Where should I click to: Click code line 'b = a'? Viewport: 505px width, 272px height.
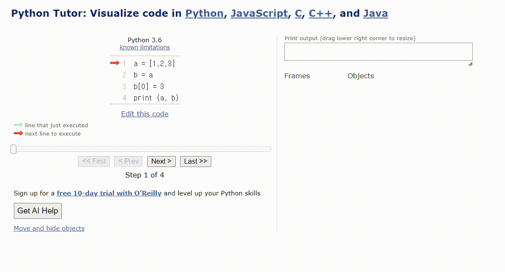[143, 75]
